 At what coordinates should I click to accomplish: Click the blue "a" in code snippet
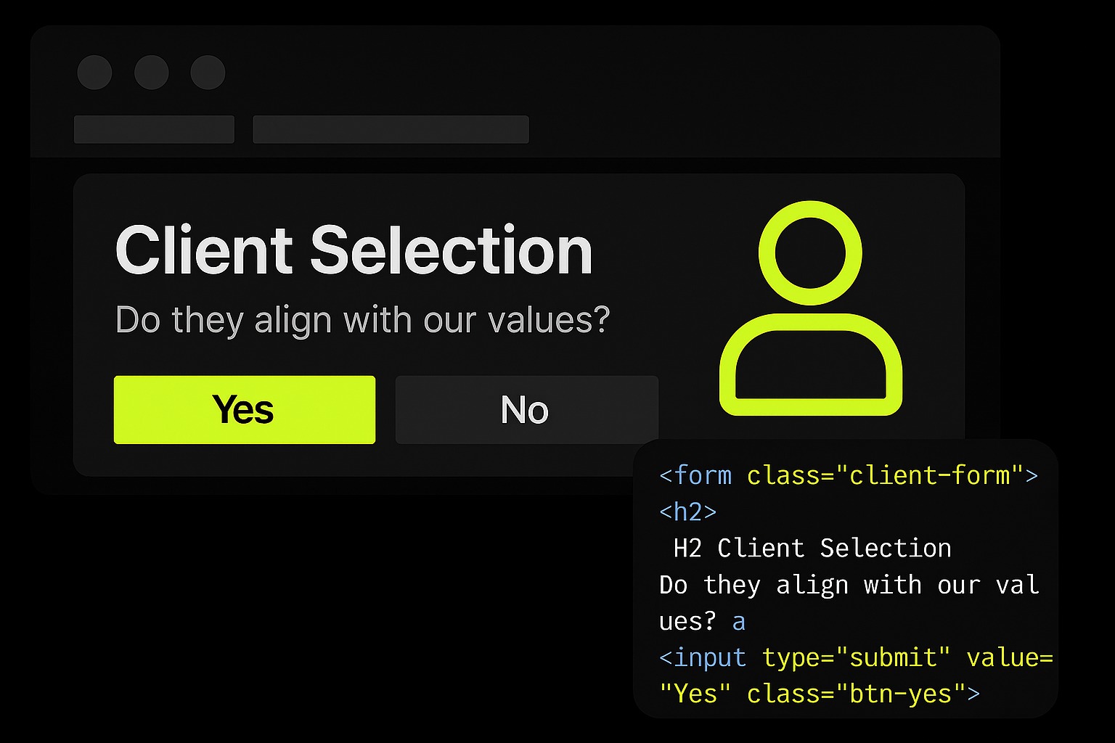point(739,622)
